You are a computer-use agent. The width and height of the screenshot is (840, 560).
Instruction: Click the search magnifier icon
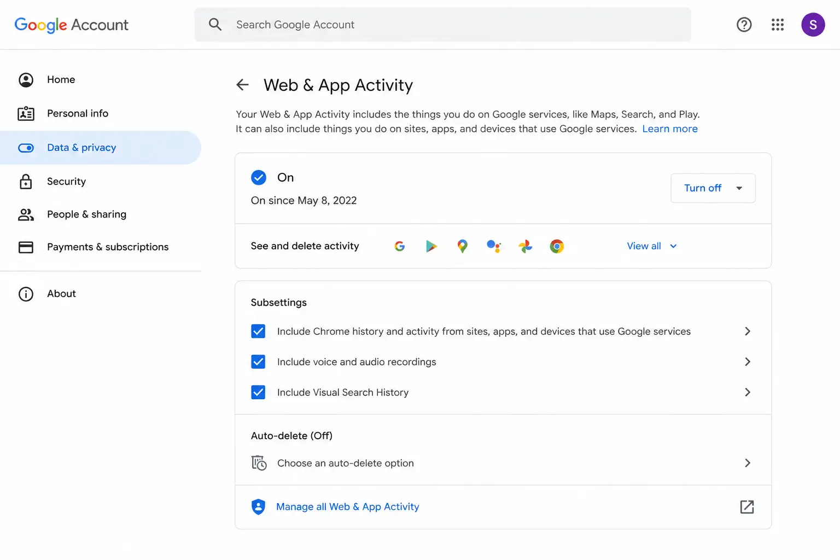pyautogui.click(x=215, y=25)
